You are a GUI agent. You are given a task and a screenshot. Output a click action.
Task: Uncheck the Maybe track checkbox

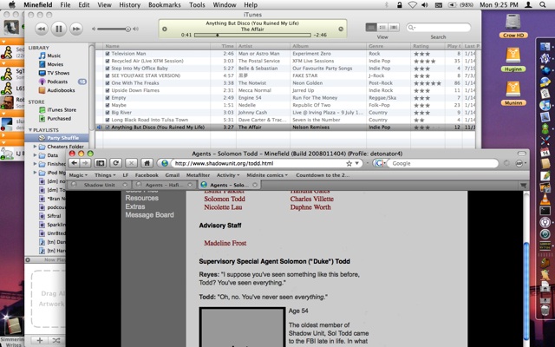click(108, 105)
